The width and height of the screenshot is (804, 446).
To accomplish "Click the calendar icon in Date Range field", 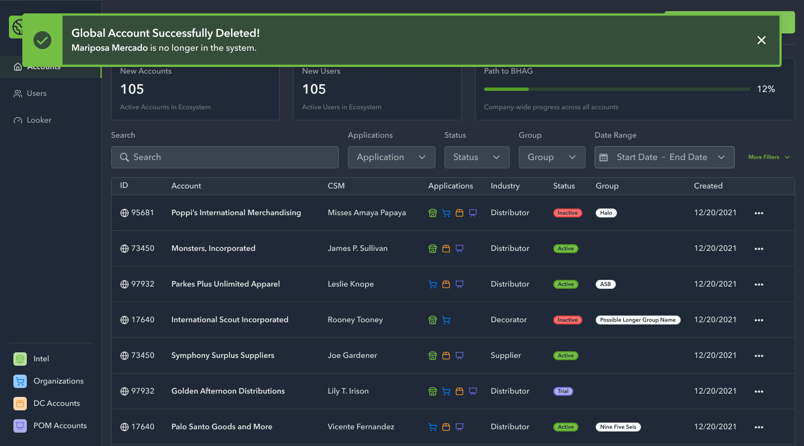I will 604,157.
